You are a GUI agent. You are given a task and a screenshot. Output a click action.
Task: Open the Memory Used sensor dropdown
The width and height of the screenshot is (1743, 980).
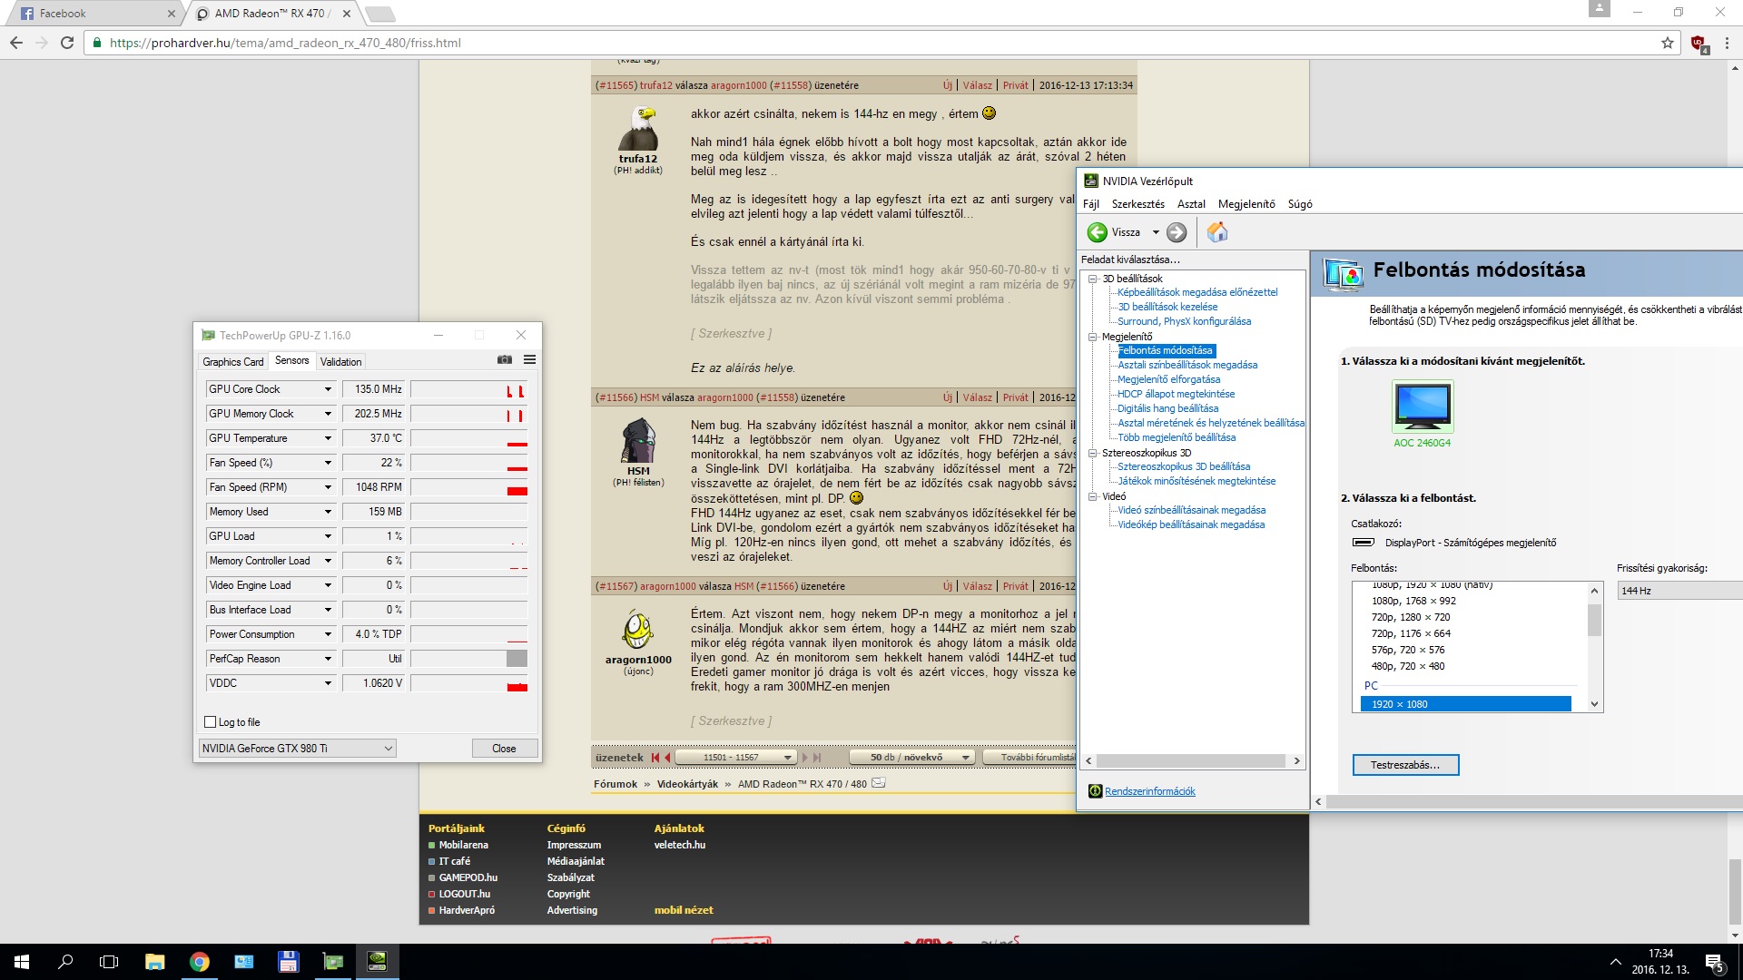[328, 512]
